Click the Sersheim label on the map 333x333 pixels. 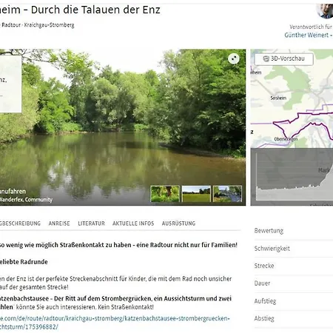278,98
